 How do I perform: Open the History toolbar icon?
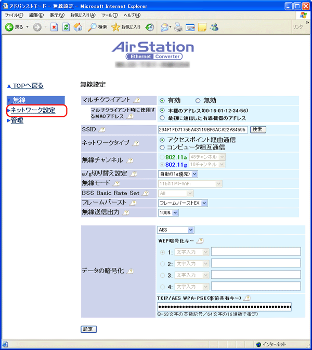(150, 27)
